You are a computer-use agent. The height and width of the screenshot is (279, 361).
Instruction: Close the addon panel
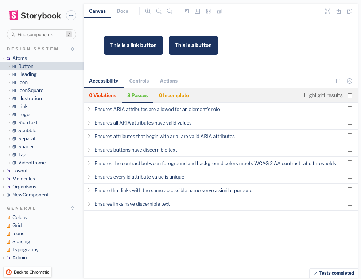[x=349, y=81]
